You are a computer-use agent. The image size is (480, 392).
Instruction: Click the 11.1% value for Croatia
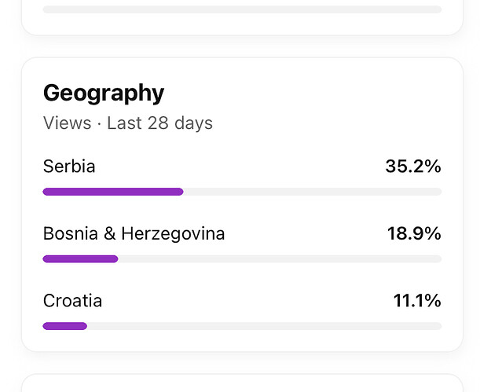417,301
